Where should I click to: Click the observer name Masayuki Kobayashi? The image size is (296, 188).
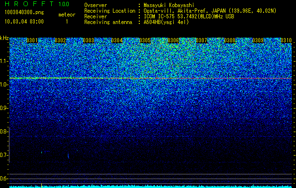(169, 5)
